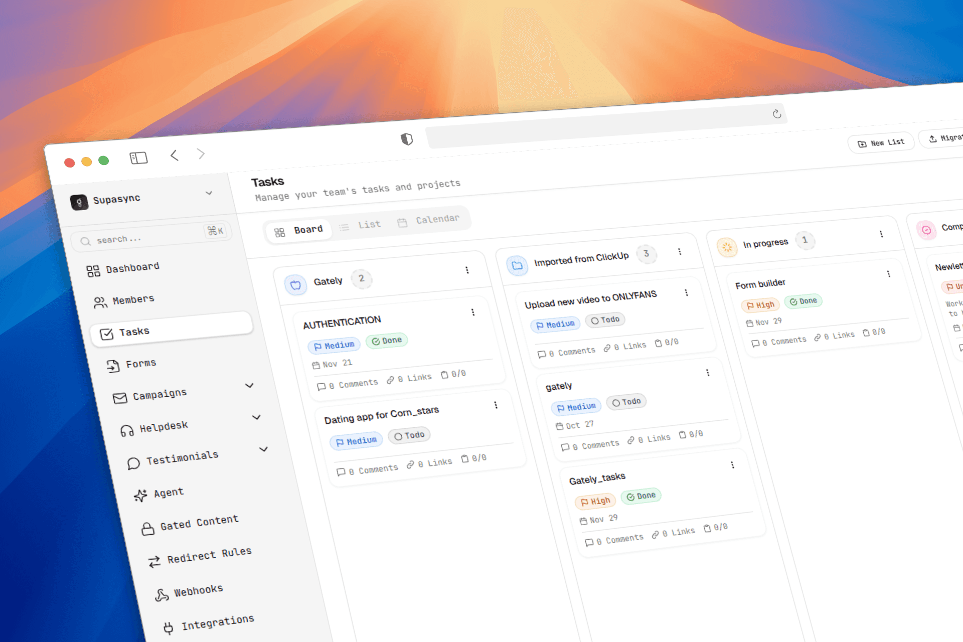Expand the Campaigns sidebar section
The width and height of the screenshot is (963, 642).
tap(249, 385)
